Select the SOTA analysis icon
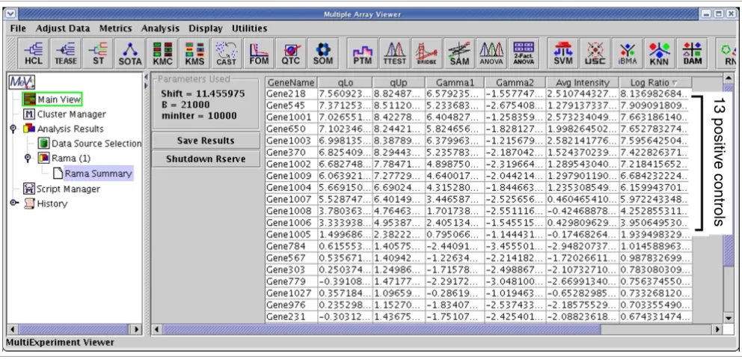Screen dimensions: 742x359 point(130,53)
